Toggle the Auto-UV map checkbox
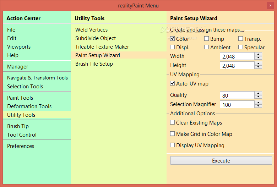This screenshot has height=187, width=277. (173, 83)
